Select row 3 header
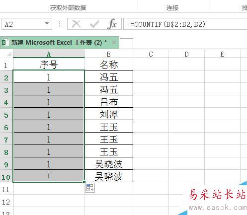This screenshot has height=215, width=247. pyautogui.click(x=6, y=89)
